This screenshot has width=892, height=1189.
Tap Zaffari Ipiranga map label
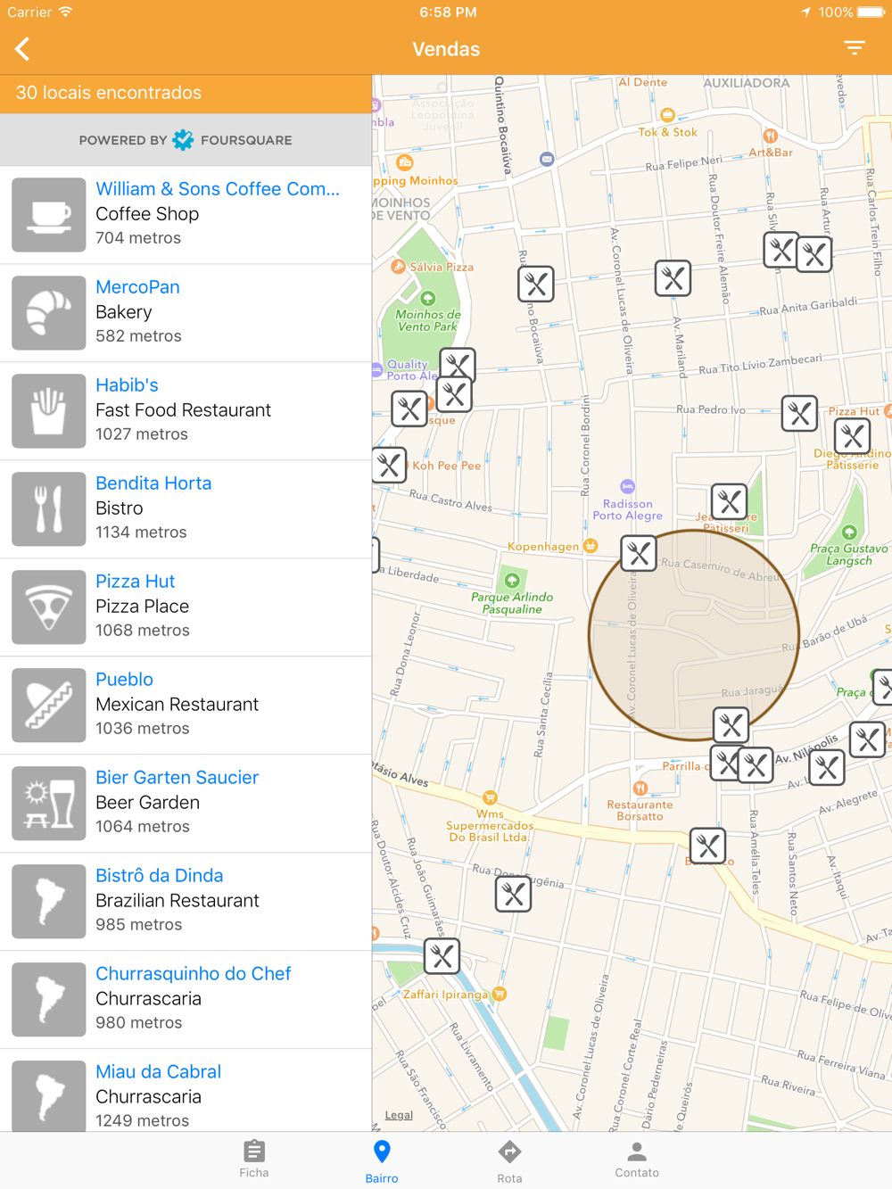point(446,994)
